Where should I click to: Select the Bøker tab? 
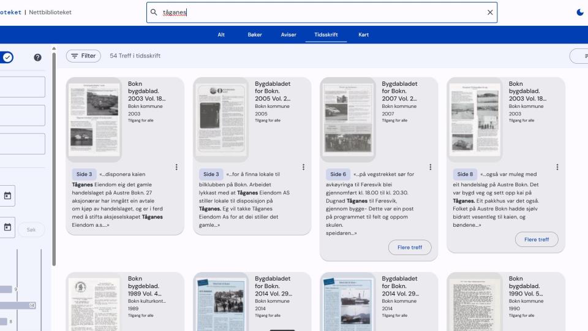click(255, 34)
